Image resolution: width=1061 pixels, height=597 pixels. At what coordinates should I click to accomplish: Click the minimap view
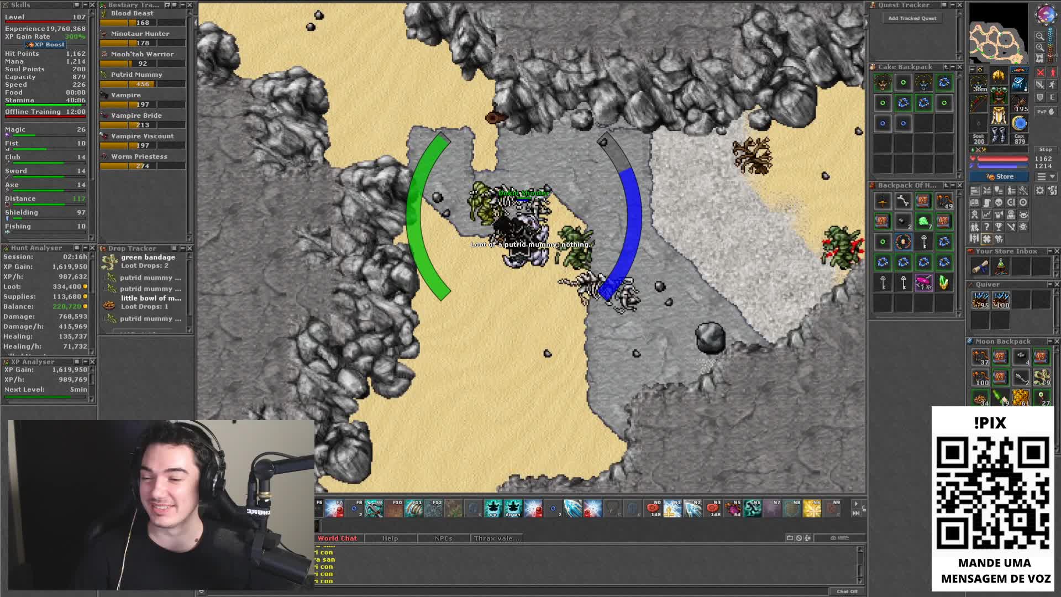pos(998,34)
